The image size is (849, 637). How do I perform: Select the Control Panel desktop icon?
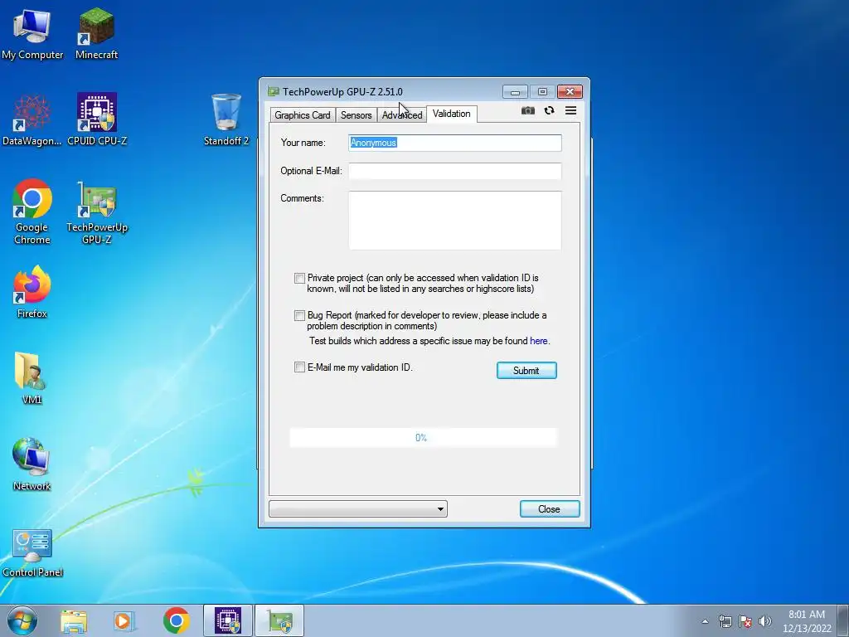coord(32,553)
